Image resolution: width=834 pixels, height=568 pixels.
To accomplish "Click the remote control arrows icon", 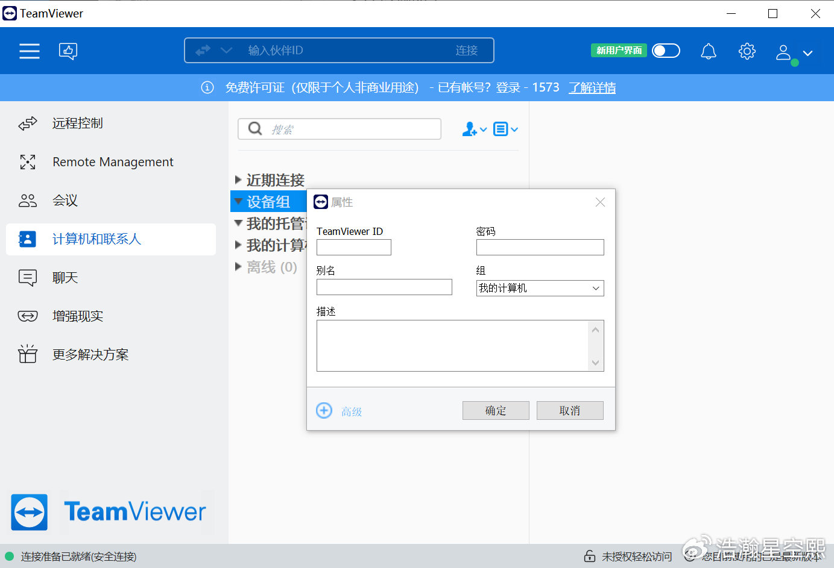I will (x=28, y=123).
